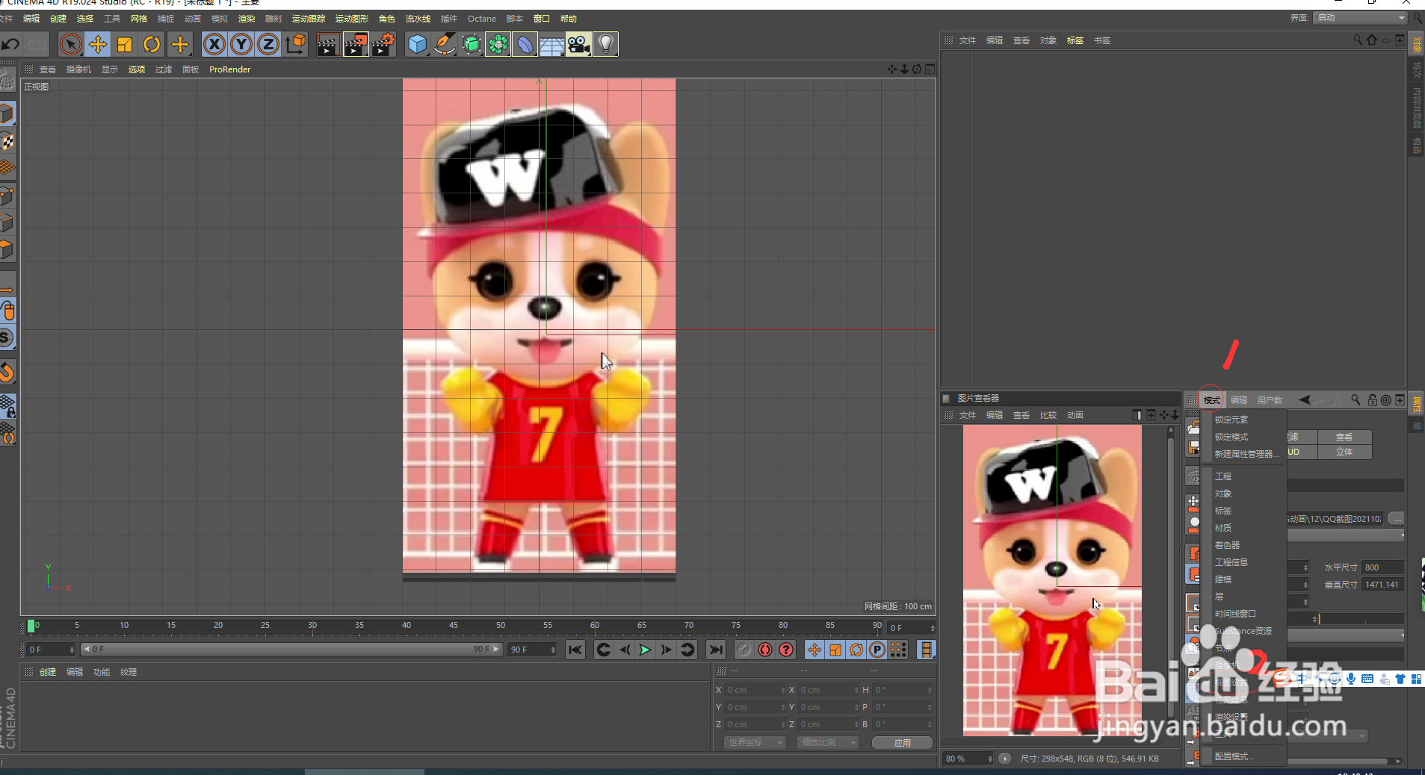Select the spline pen tool

coord(445,45)
